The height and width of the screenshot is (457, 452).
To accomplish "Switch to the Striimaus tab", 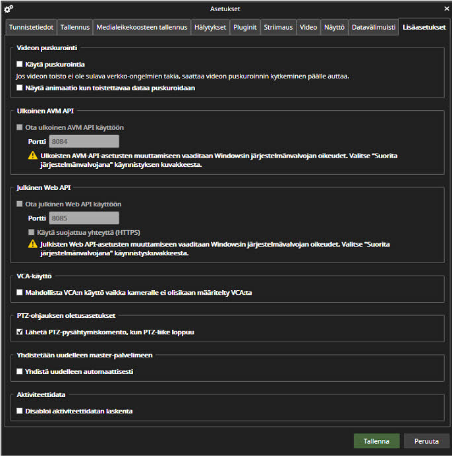I will point(278,28).
